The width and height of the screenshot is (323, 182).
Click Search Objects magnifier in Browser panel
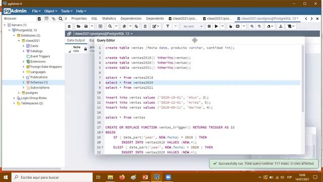coord(61,19)
